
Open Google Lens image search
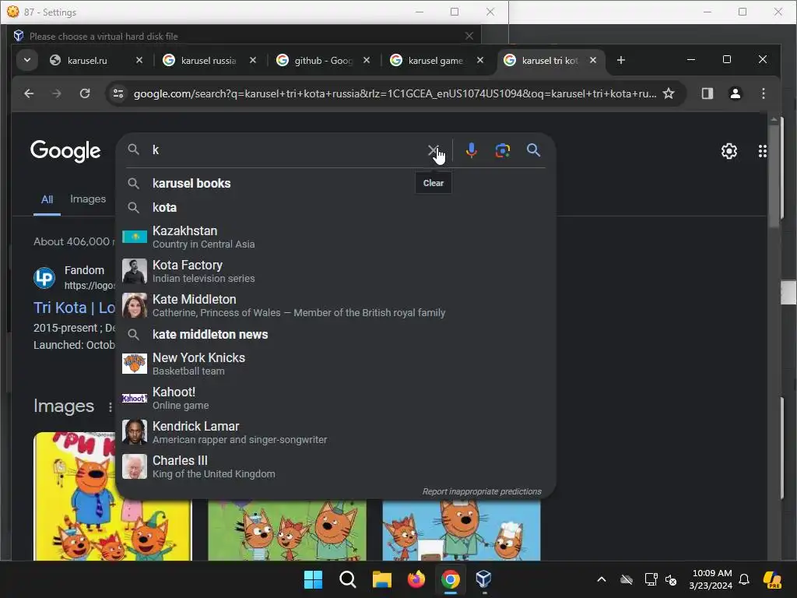click(x=502, y=150)
